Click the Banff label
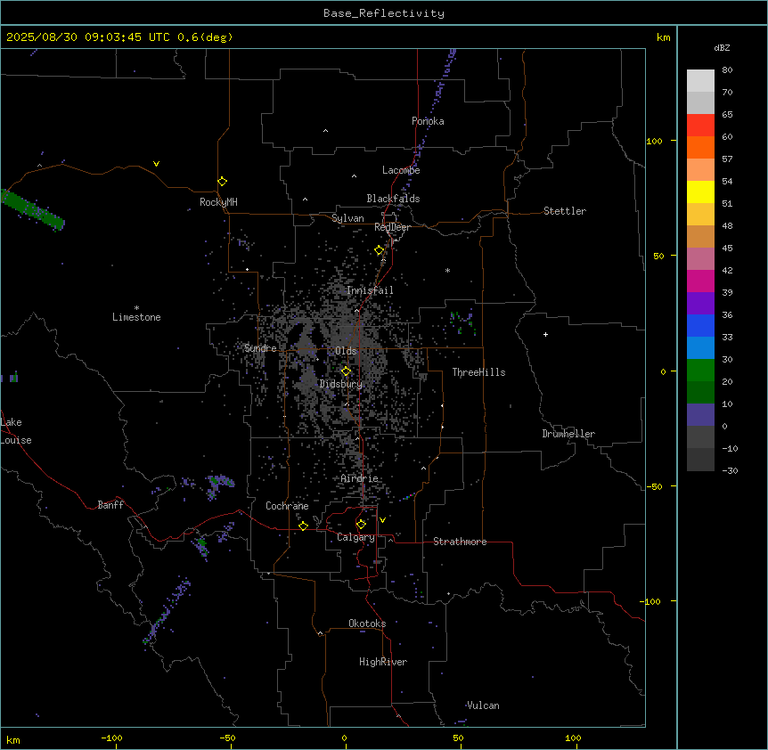This screenshot has width=768, height=750. [x=110, y=505]
